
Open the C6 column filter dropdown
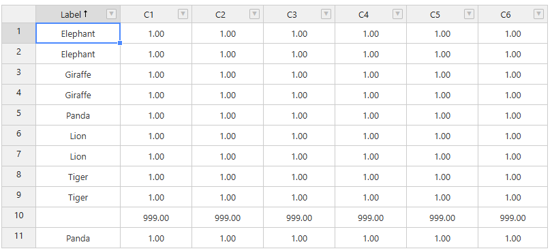538,14
